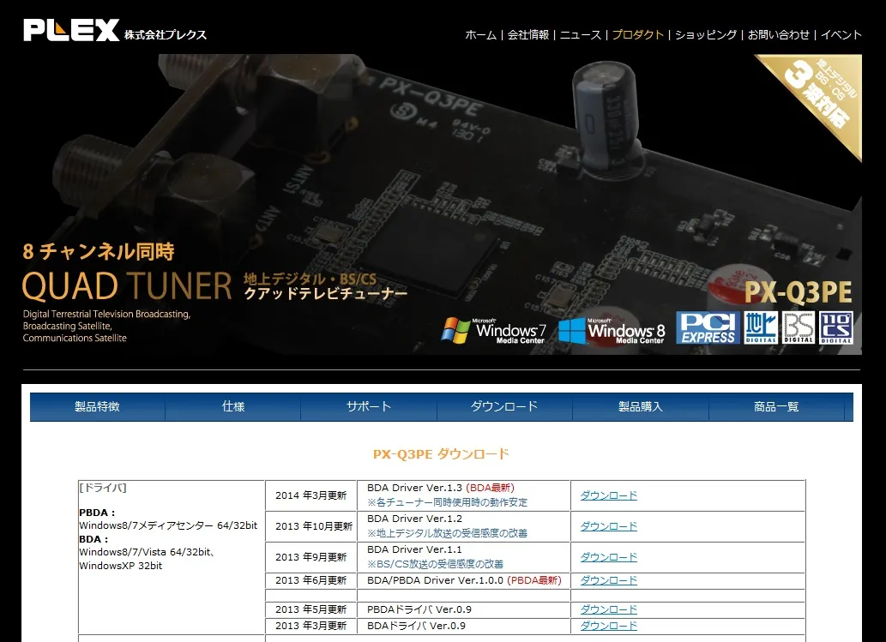Switch to the サポート tab
This screenshot has height=642, width=886.
coord(369,406)
